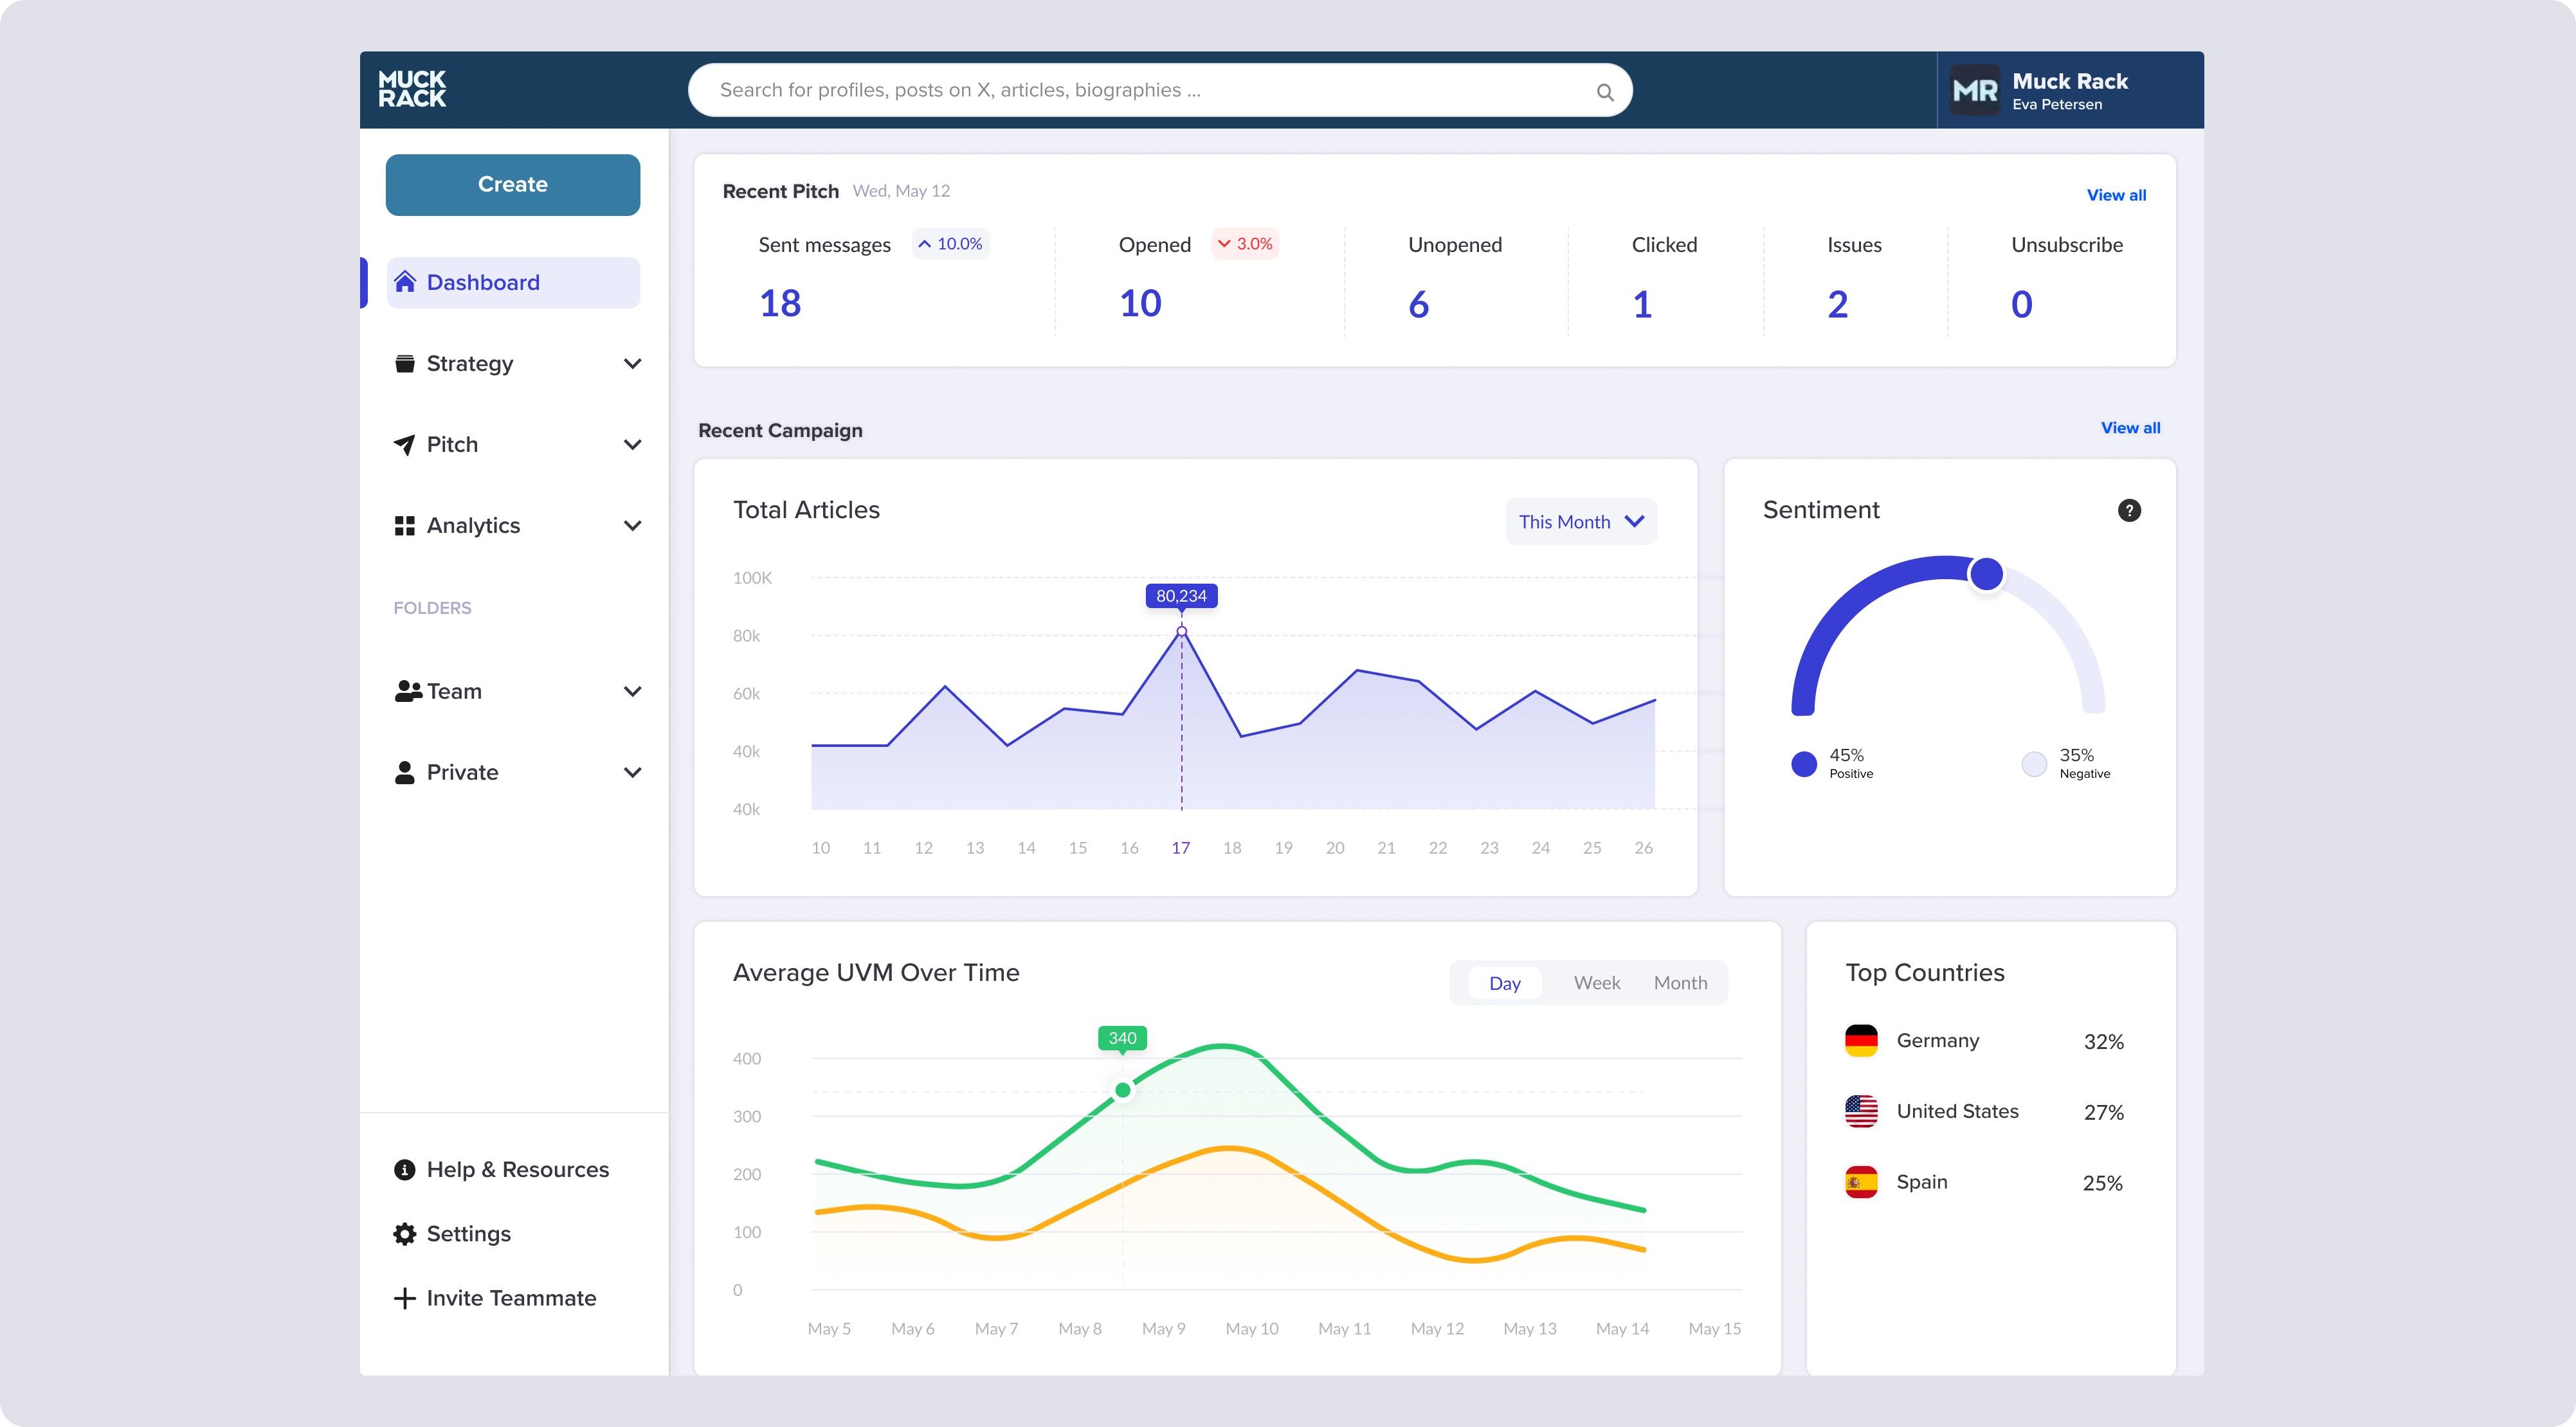The width and height of the screenshot is (2576, 1427).
Task: Click the Muck Rack logo
Action: coord(412,89)
